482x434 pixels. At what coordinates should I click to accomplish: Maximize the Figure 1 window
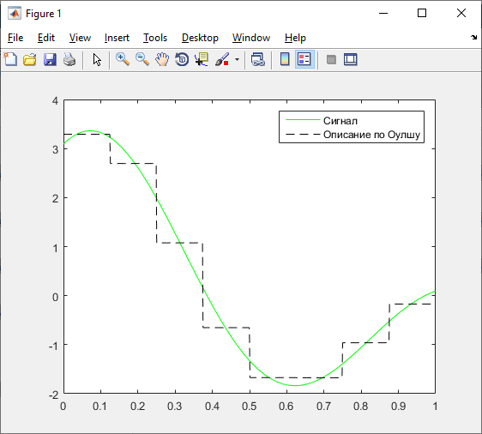422,13
